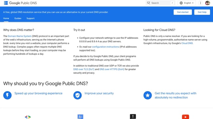Click the 'Looking for Cloud DNS?' heading
213x119 pixels.
tap(159, 30)
